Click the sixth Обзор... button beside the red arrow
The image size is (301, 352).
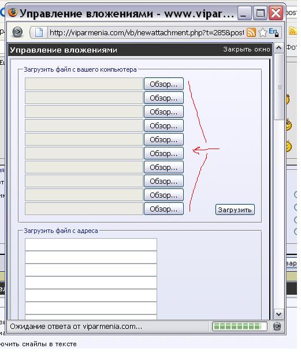[x=163, y=153]
